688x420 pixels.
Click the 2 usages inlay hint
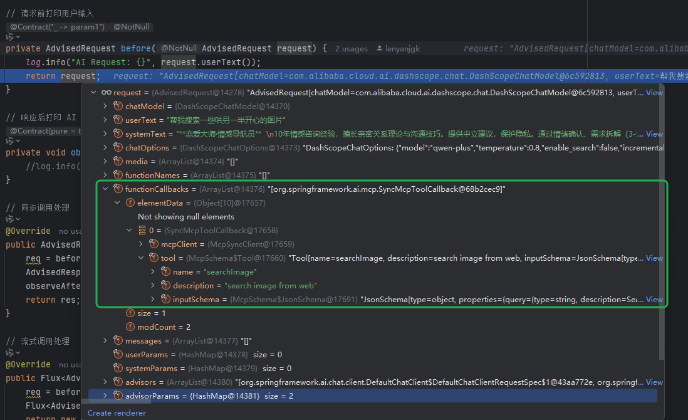tap(352, 49)
